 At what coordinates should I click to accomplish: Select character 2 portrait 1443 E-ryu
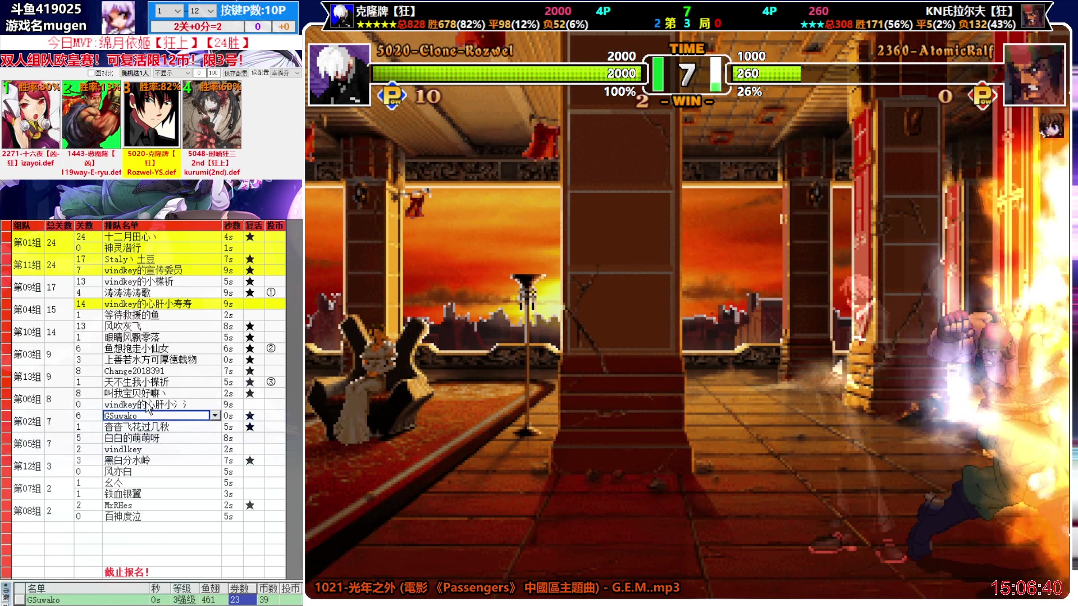pos(91,115)
